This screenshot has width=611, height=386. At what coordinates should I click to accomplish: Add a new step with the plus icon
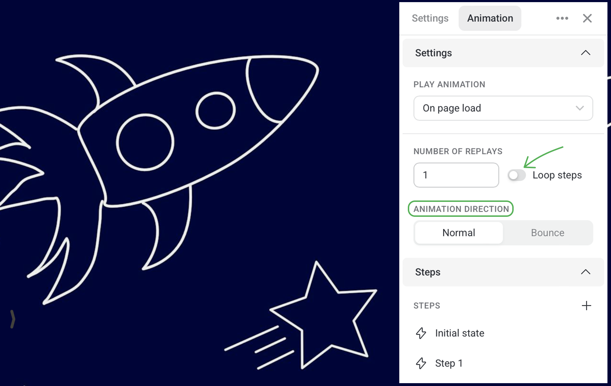tap(586, 306)
